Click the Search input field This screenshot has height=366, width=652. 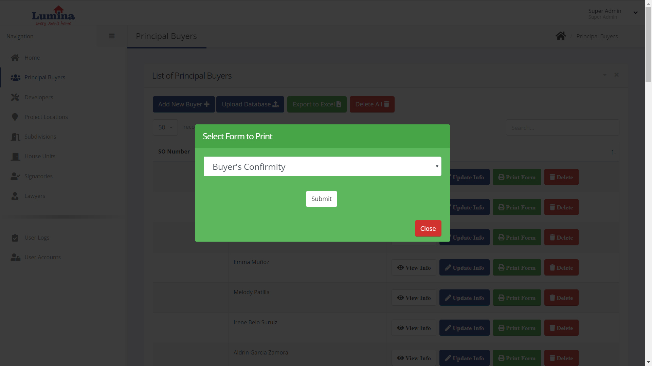(562, 127)
